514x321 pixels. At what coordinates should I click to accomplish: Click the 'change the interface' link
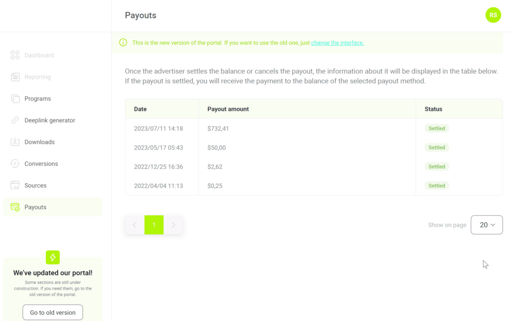[337, 43]
